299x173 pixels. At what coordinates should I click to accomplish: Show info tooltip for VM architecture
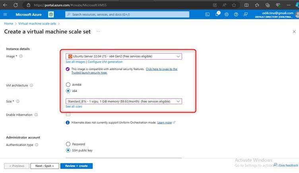(x=31, y=86)
